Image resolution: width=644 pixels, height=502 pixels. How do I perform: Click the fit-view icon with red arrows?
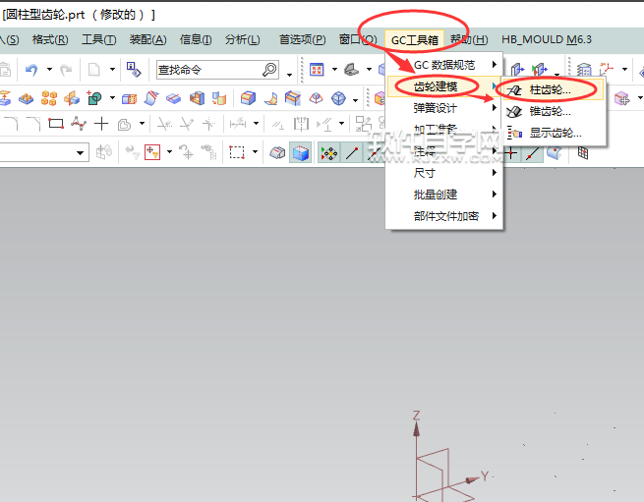[317, 70]
